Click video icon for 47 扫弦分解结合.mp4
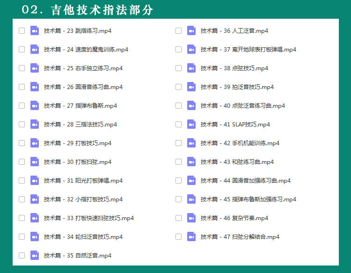This screenshot has height=273, width=351. click(x=191, y=237)
